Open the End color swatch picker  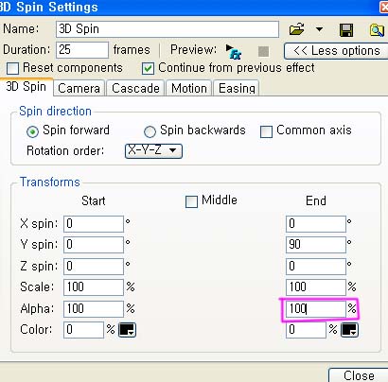(349, 330)
